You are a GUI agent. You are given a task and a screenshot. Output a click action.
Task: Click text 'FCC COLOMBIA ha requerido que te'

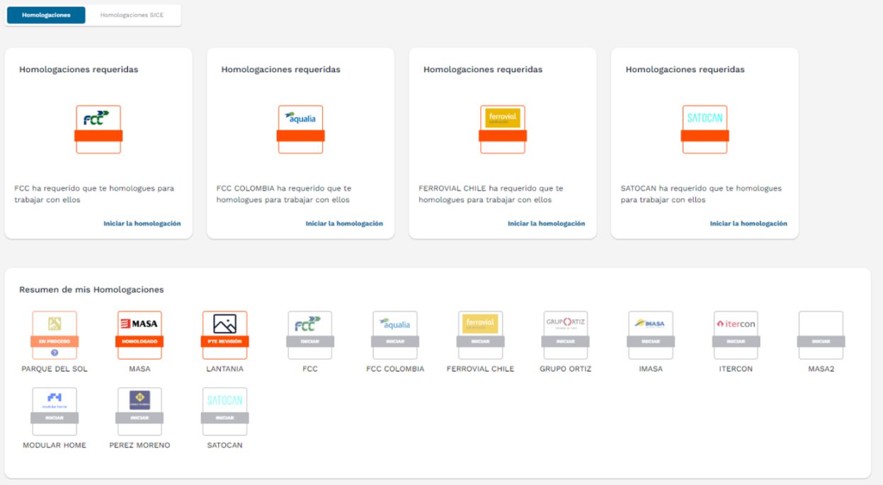pos(284,188)
